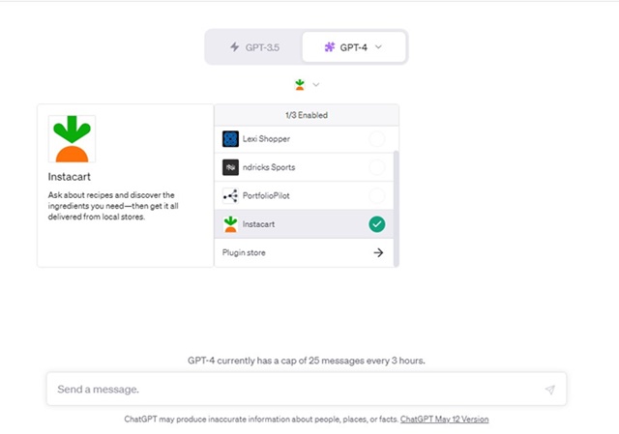The image size is (619, 434).
Task: Click the paper-plane send icon
Action: pos(550,390)
